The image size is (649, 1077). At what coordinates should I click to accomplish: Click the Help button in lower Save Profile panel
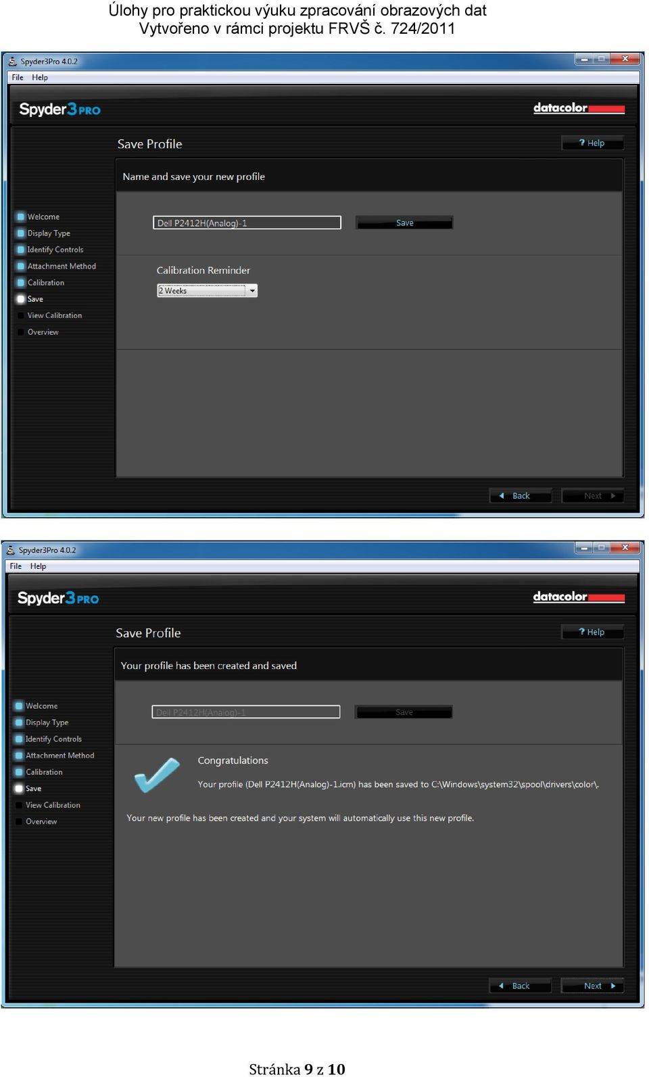592,632
